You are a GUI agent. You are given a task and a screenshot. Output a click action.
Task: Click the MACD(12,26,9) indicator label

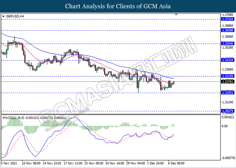pyautogui.click(x=13, y=118)
